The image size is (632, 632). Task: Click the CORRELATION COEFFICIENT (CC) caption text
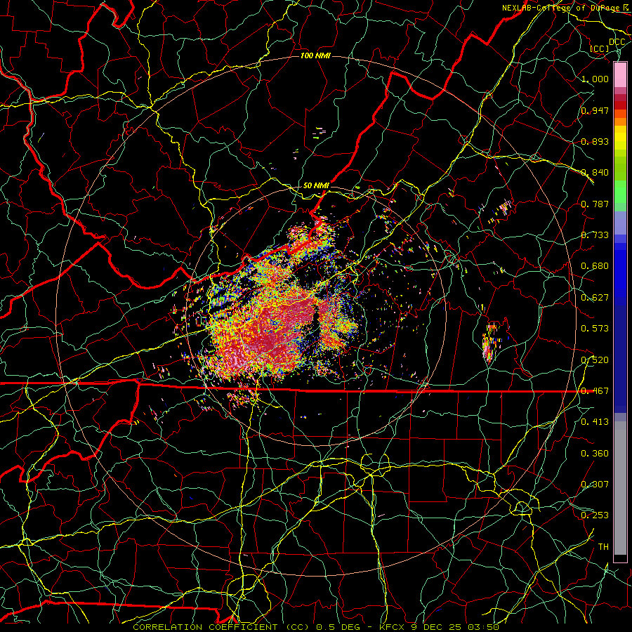pyautogui.click(x=221, y=627)
